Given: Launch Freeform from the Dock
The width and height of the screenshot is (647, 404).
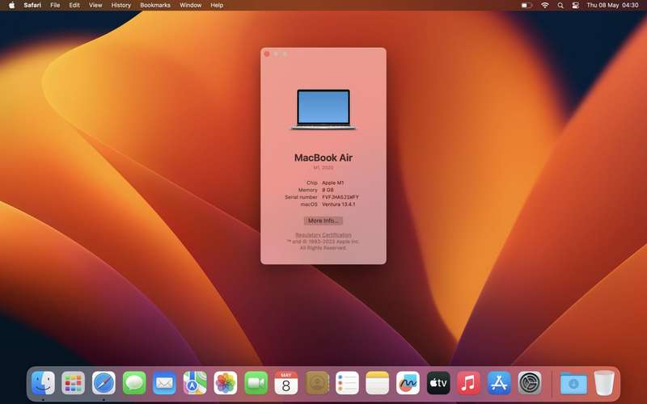Looking at the screenshot, I should 408,383.
